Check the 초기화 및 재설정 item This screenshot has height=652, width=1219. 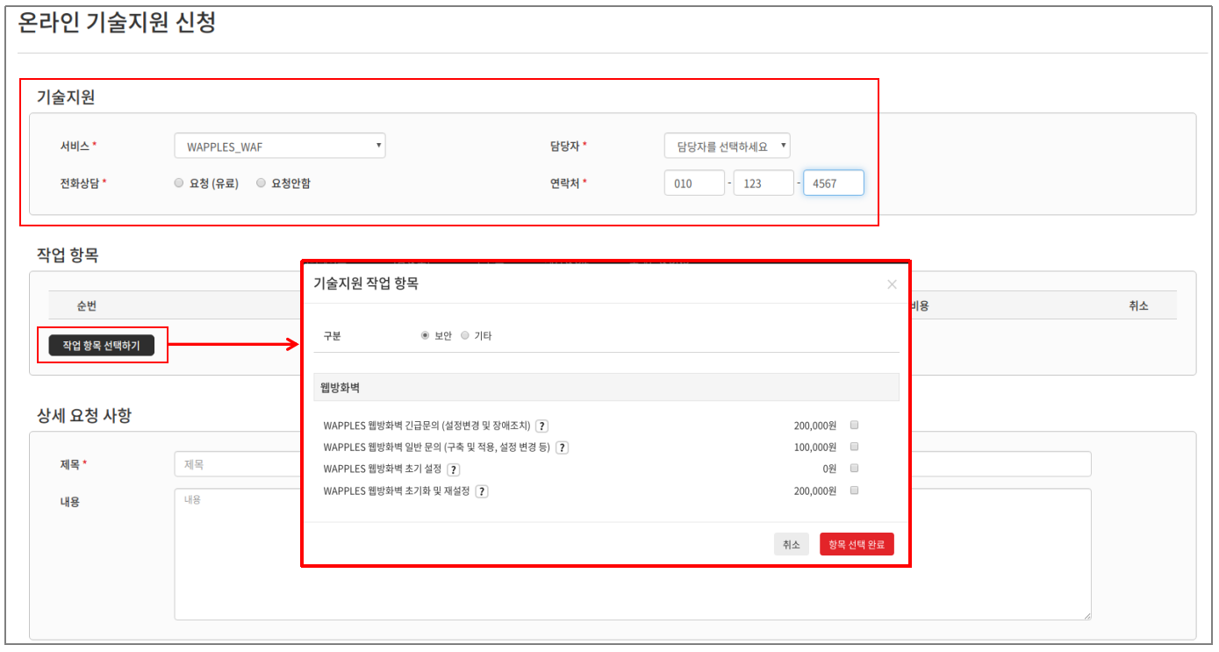854,491
